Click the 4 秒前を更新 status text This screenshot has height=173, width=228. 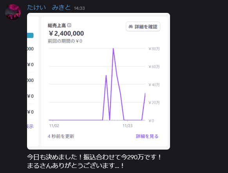point(61,136)
